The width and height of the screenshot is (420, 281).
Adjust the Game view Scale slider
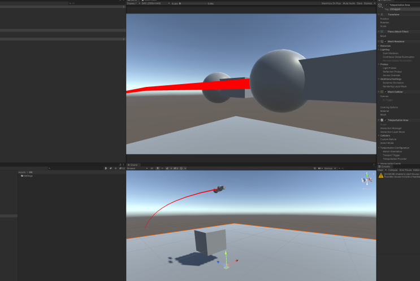click(x=193, y=3)
